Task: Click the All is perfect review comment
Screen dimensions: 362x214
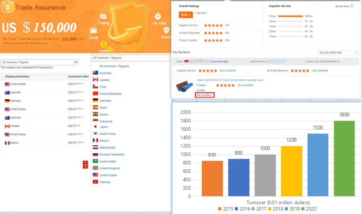Action: click(205, 95)
